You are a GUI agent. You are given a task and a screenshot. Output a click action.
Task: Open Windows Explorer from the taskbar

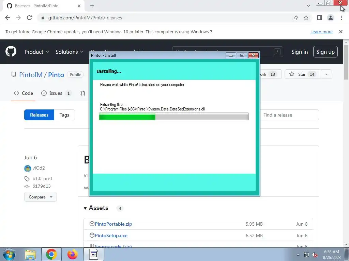point(30,254)
